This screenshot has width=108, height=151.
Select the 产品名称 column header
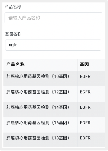pos(15,64)
